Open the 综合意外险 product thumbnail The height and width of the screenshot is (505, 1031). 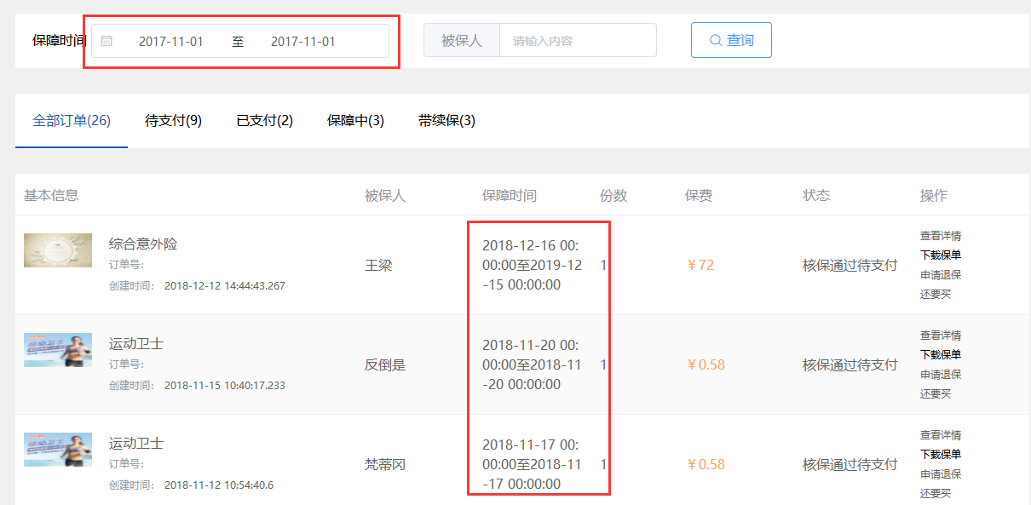tap(58, 250)
